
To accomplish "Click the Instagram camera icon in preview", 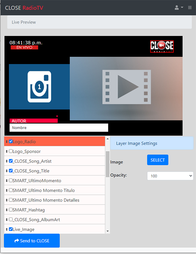I will (39, 87).
